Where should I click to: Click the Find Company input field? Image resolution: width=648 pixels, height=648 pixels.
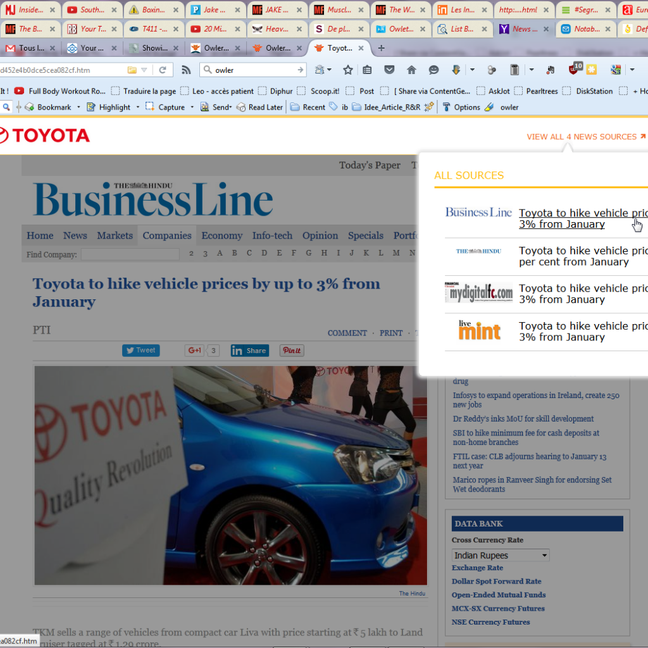[x=130, y=254]
